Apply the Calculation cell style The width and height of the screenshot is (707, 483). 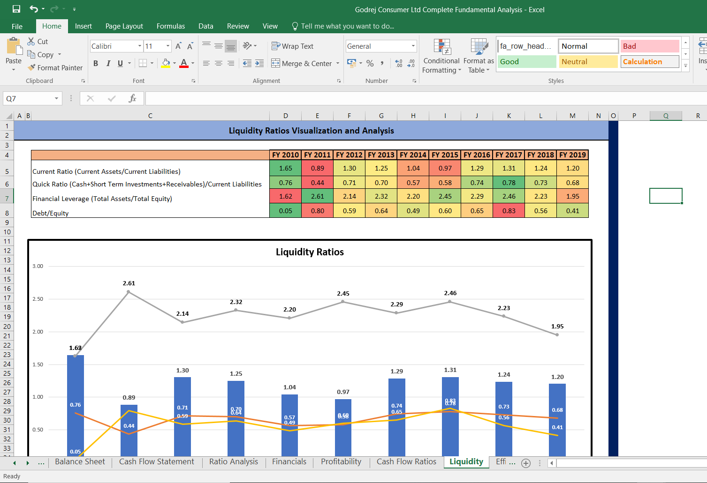(x=650, y=61)
